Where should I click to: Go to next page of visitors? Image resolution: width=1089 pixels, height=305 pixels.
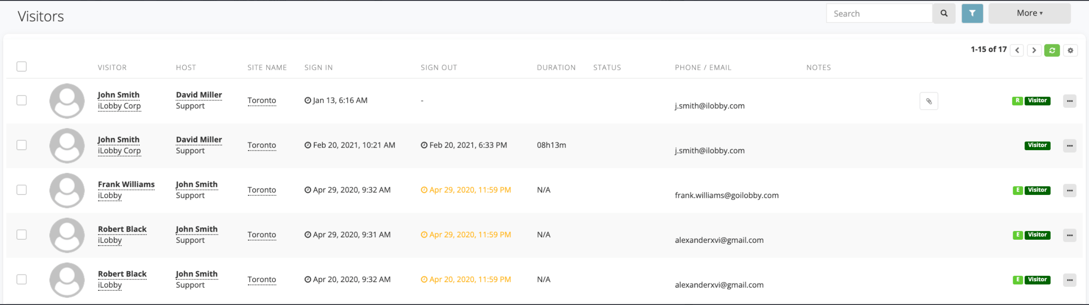[x=1034, y=50]
